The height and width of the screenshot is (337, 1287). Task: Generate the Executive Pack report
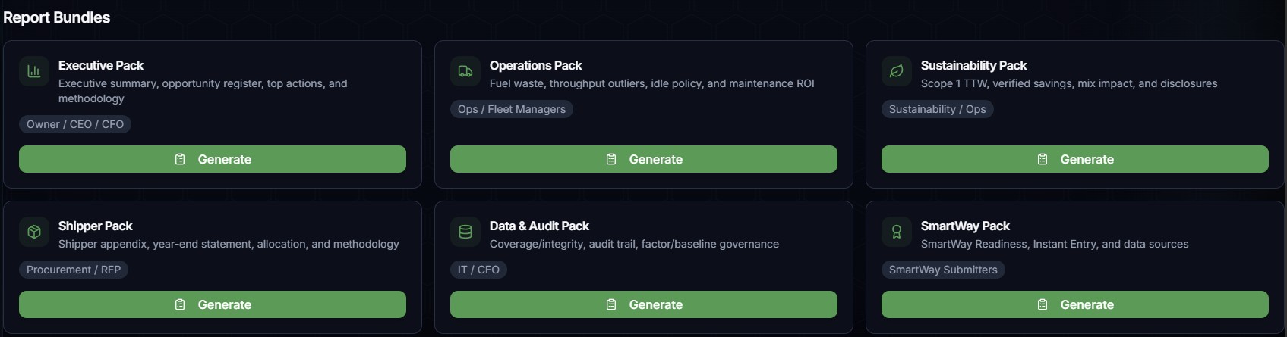pos(213,159)
